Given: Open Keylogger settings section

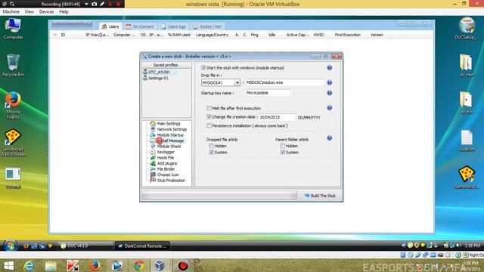Looking at the screenshot, I should pos(166,152).
